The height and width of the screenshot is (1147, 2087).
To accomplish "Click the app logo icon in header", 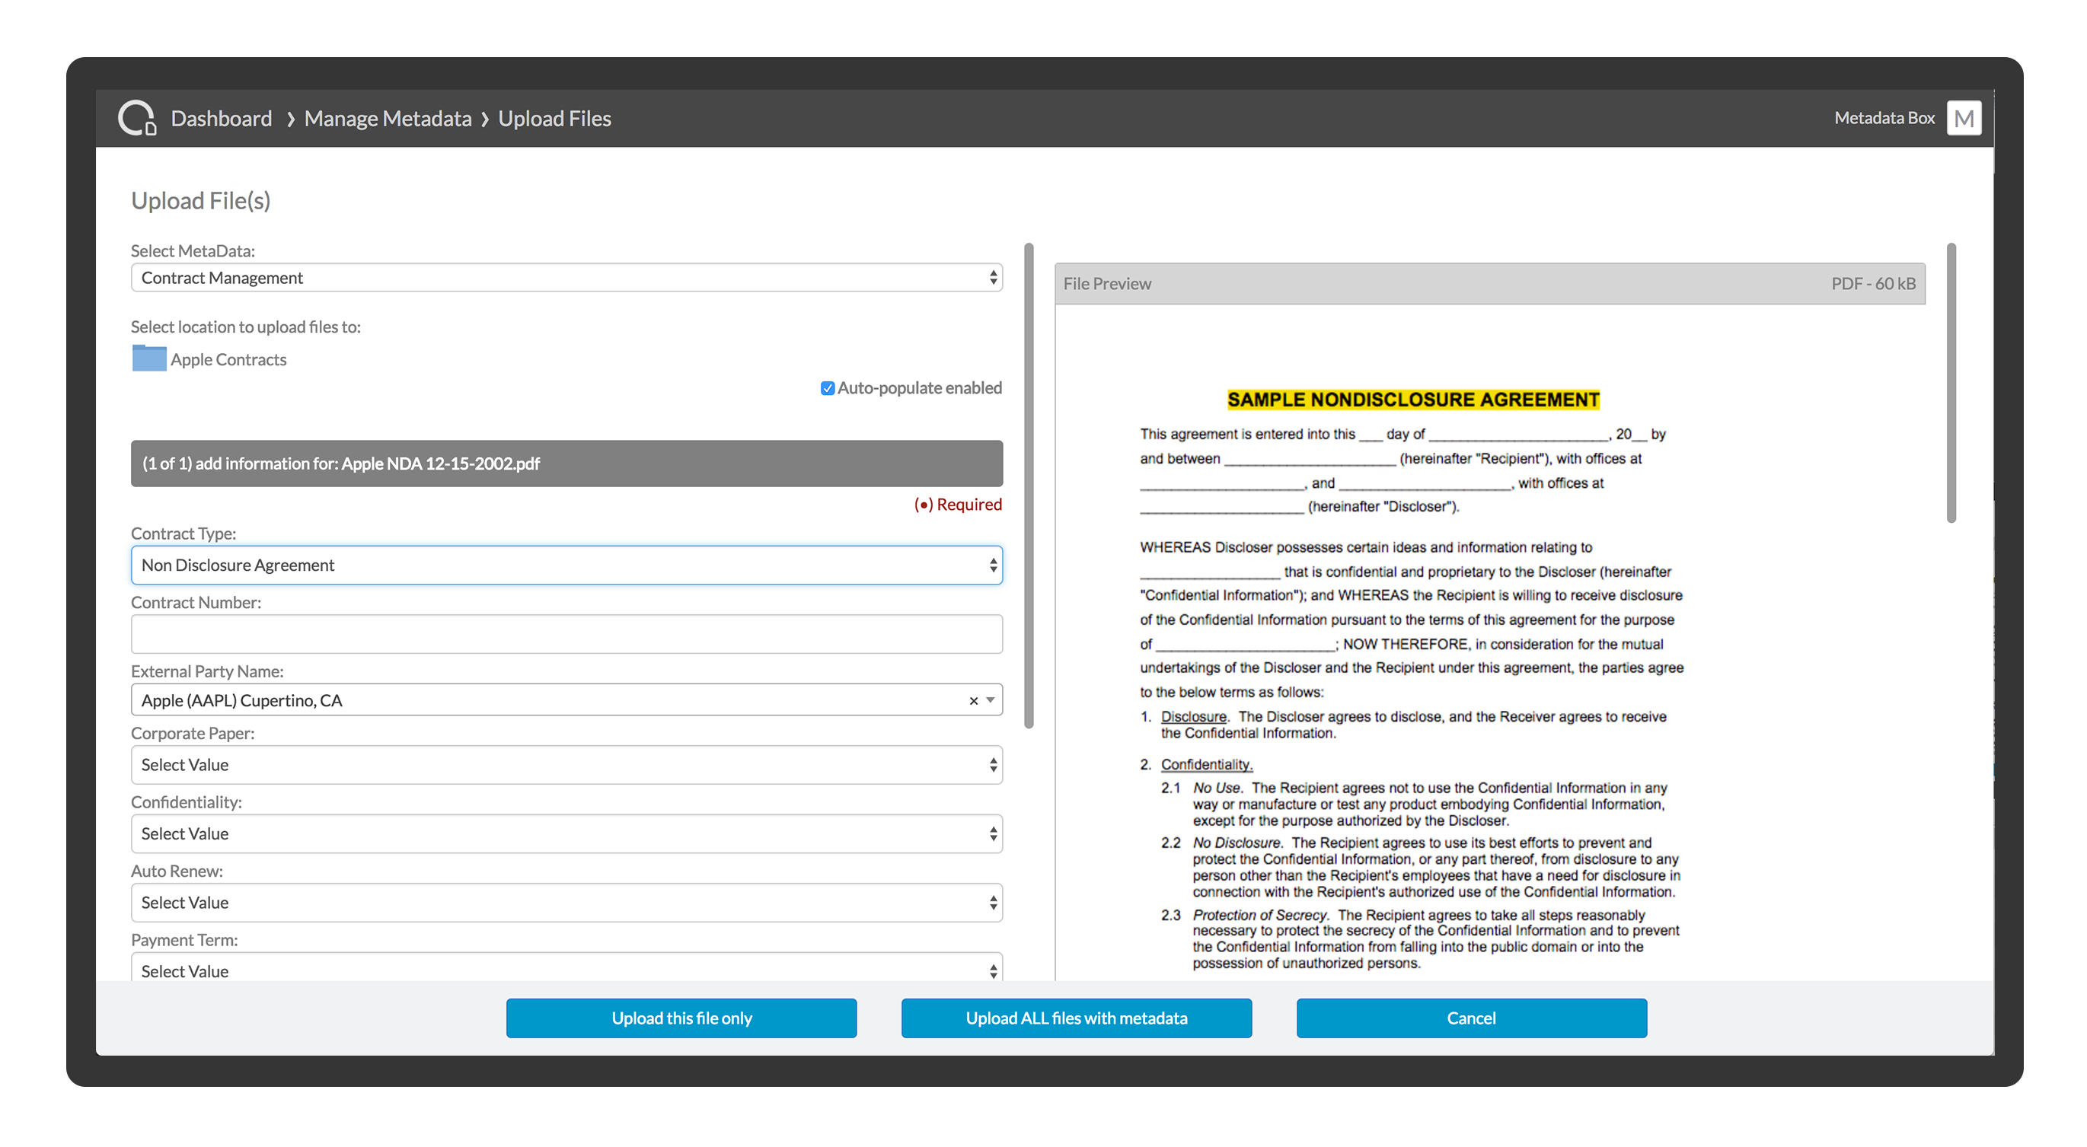I will (137, 118).
